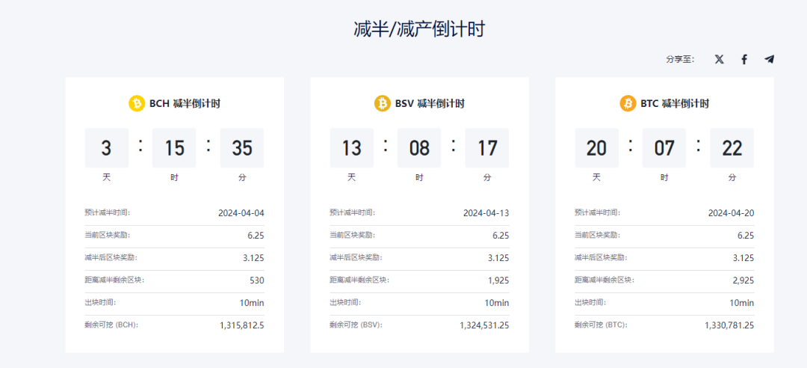Image resolution: width=807 pixels, height=368 pixels.
Task: Click the BTC minutes counter showing 22
Action: click(732, 148)
